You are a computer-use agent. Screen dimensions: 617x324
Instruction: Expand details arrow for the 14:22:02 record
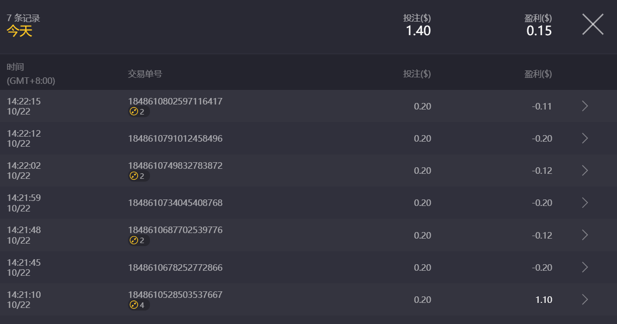coord(584,170)
